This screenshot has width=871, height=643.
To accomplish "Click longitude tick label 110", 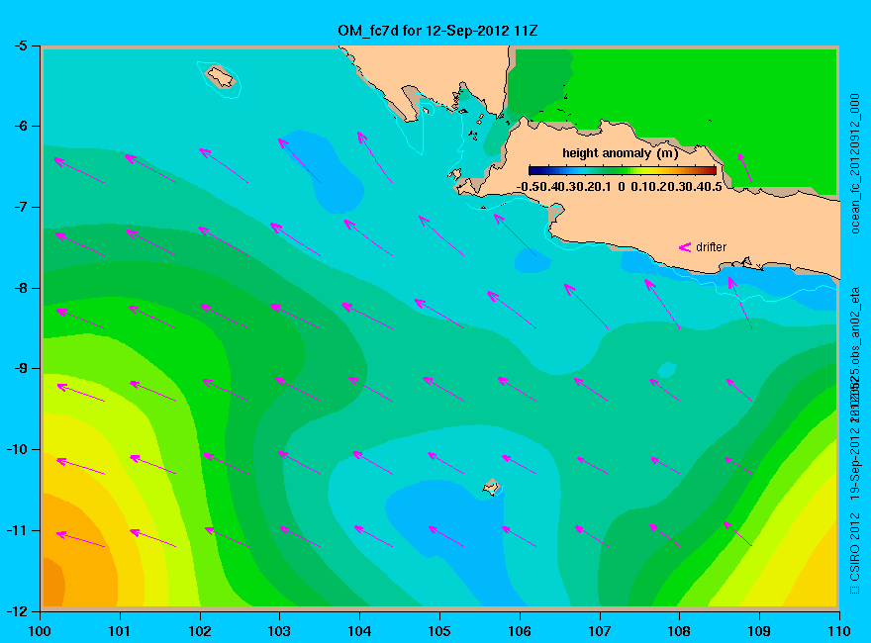I will point(838,631).
